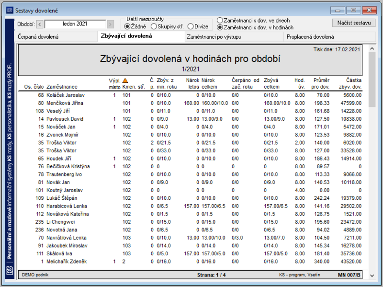The height and width of the screenshot is (287, 383).
Task: Select employee Koláček Jaroslav
Action: click(x=66, y=95)
